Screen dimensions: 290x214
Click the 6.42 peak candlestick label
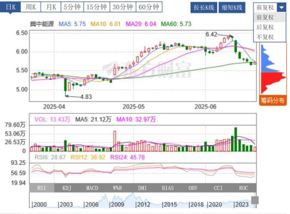click(212, 34)
